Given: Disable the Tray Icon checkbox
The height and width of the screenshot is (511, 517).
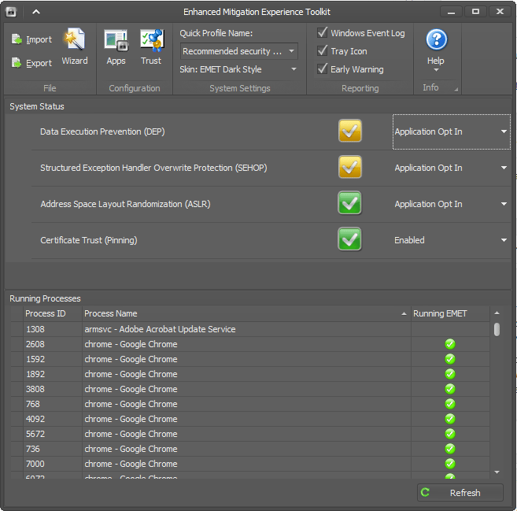Looking at the screenshot, I should [x=323, y=51].
